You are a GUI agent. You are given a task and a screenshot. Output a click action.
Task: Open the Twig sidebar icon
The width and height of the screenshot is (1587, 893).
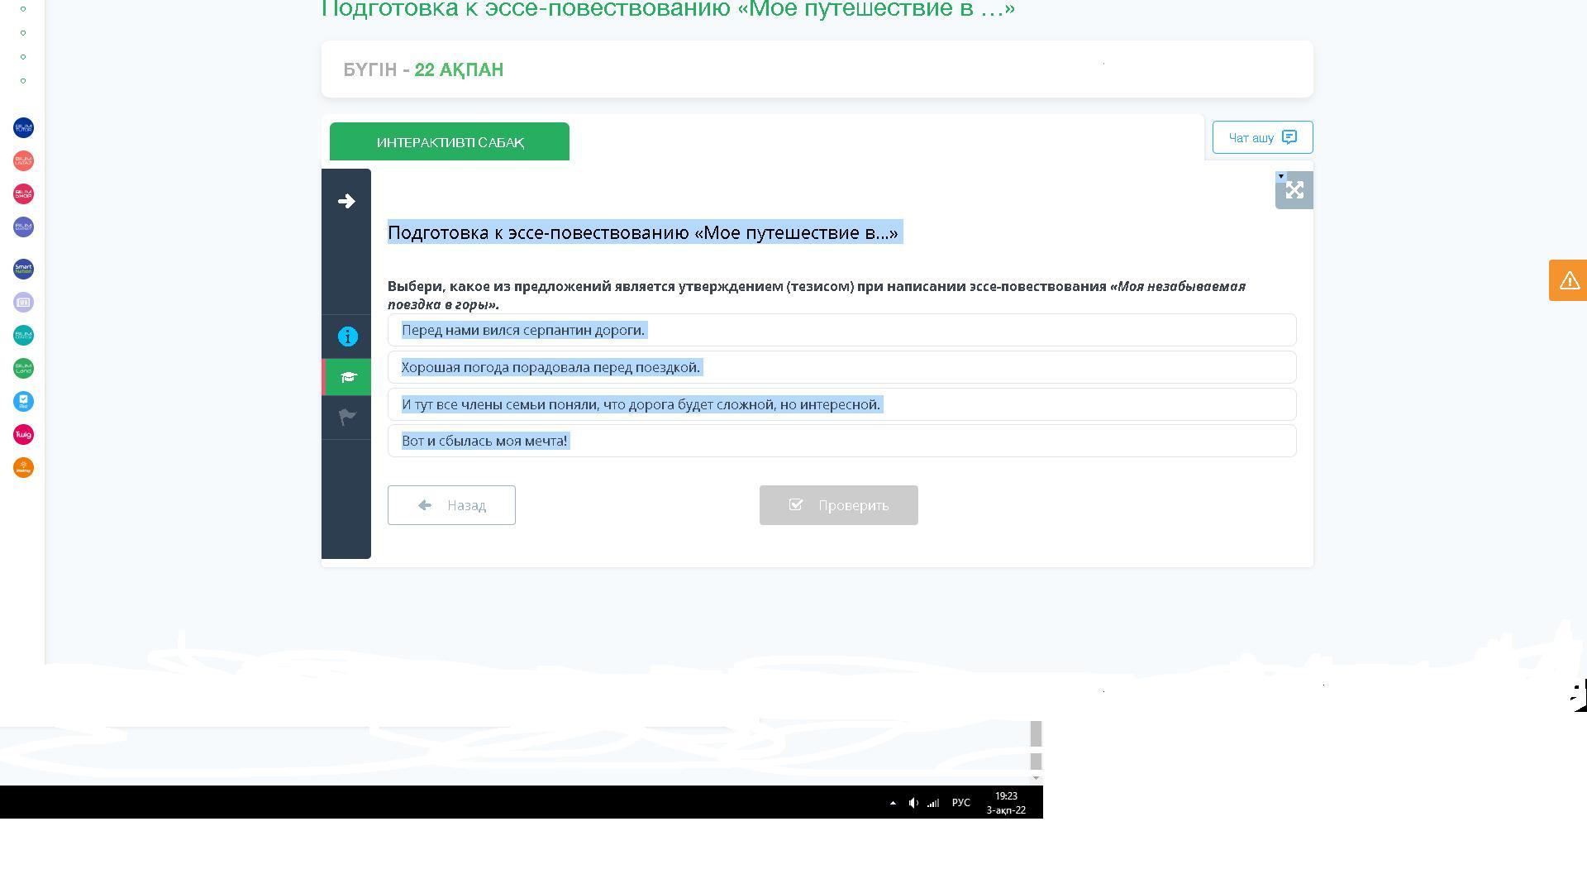tap(23, 434)
